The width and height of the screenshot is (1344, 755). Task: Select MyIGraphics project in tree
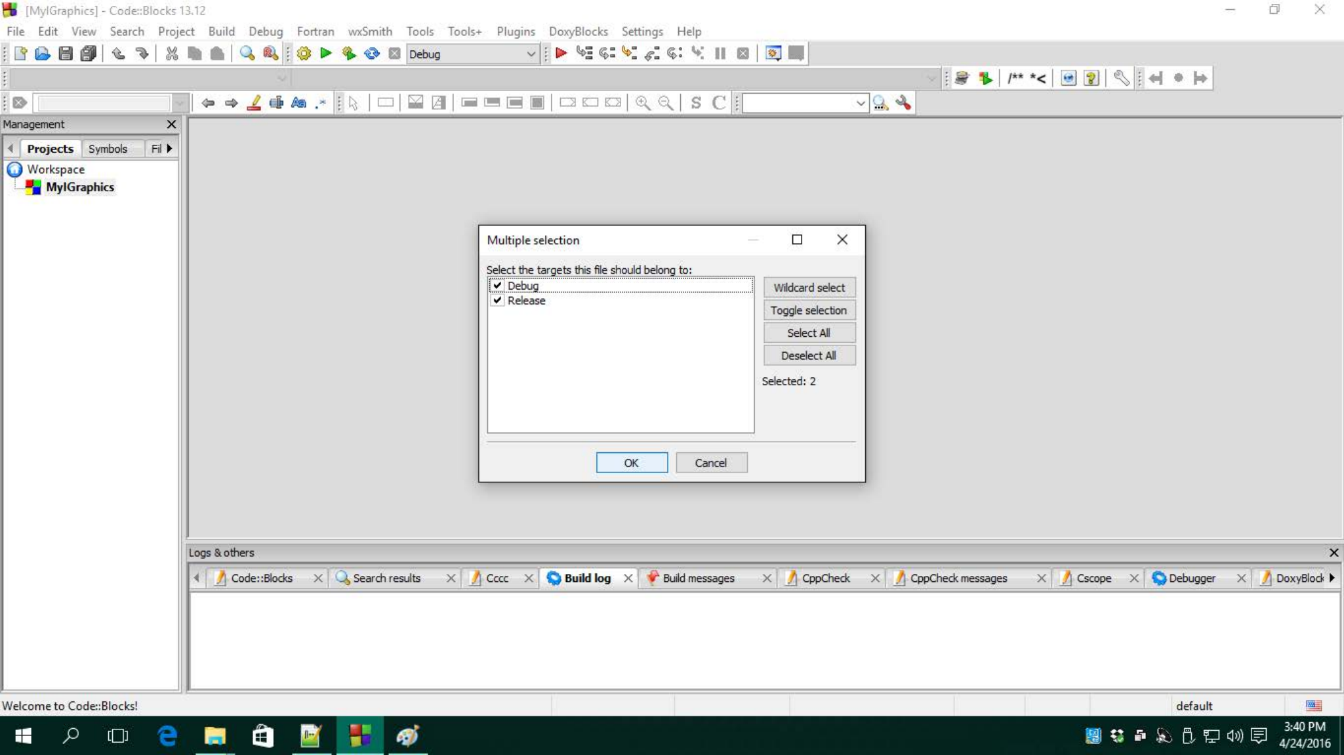coord(80,187)
